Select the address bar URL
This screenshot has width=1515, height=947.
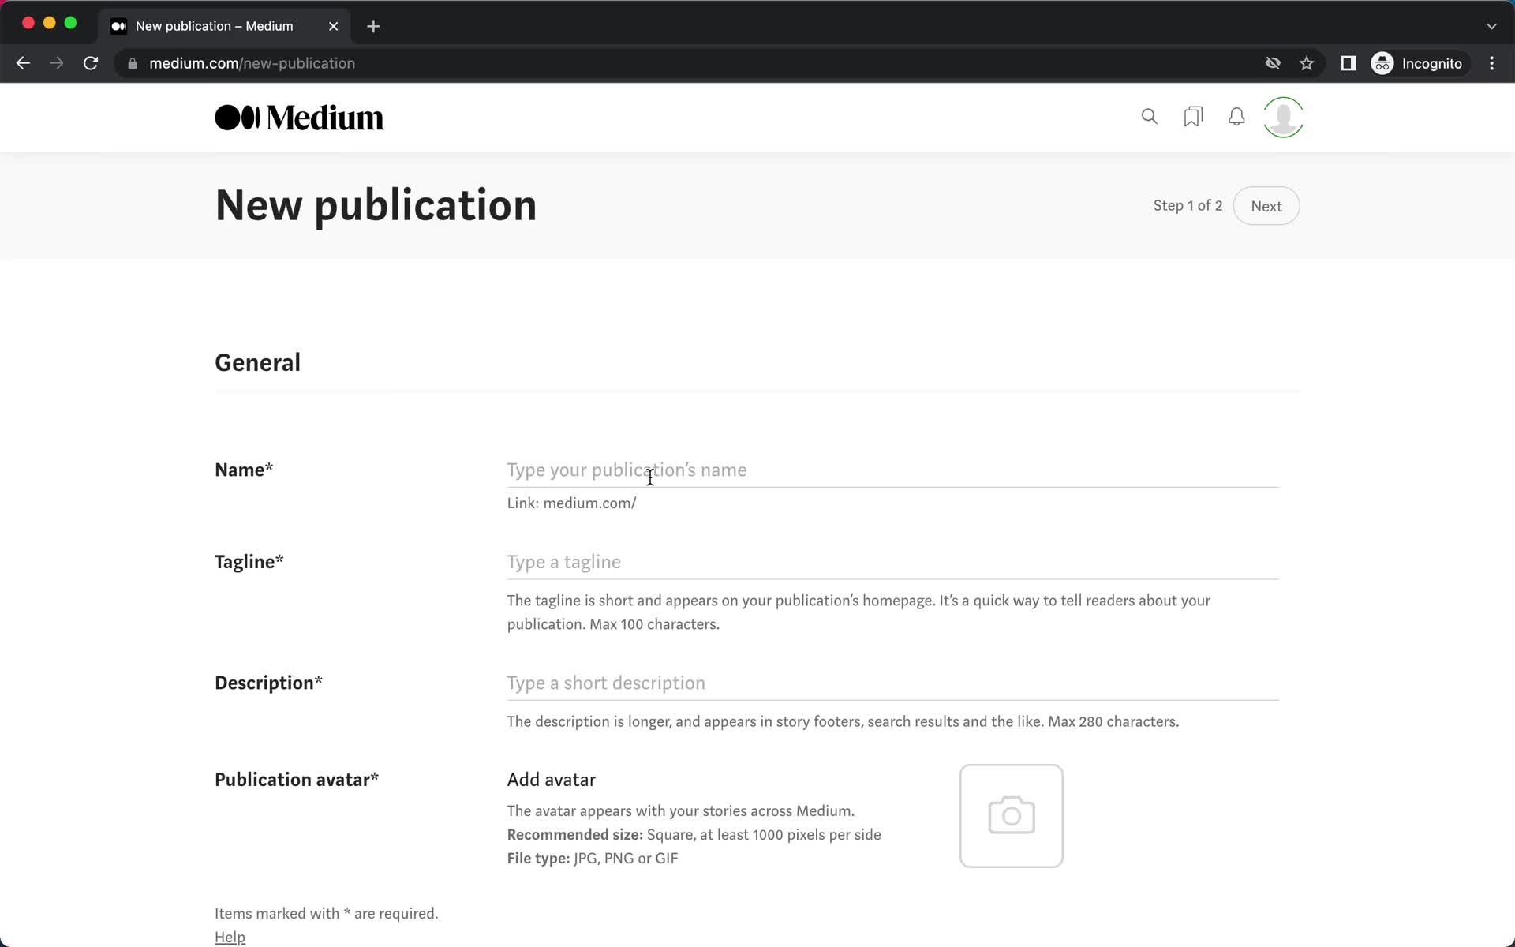[x=253, y=63]
